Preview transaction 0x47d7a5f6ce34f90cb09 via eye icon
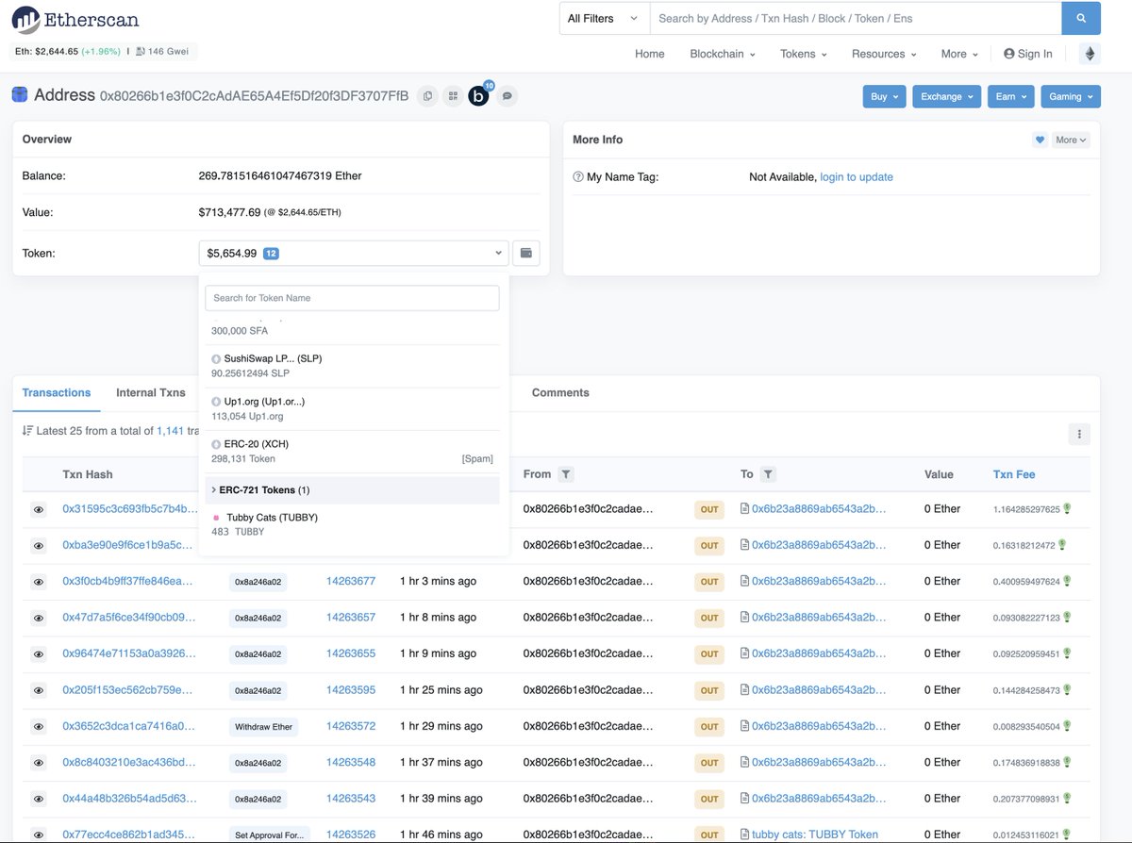Screen dimensions: 1132x843 39,618
